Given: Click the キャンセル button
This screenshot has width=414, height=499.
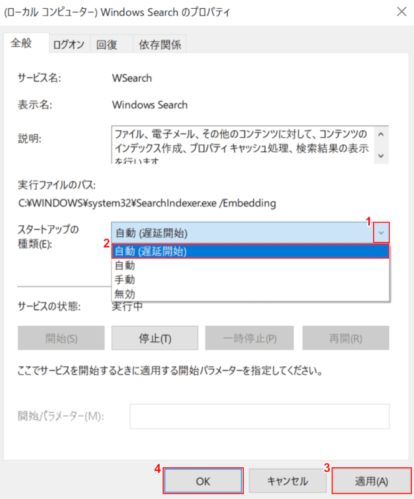Looking at the screenshot, I should [x=287, y=481].
